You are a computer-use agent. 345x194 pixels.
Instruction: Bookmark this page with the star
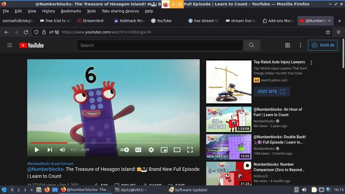(x=328, y=32)
